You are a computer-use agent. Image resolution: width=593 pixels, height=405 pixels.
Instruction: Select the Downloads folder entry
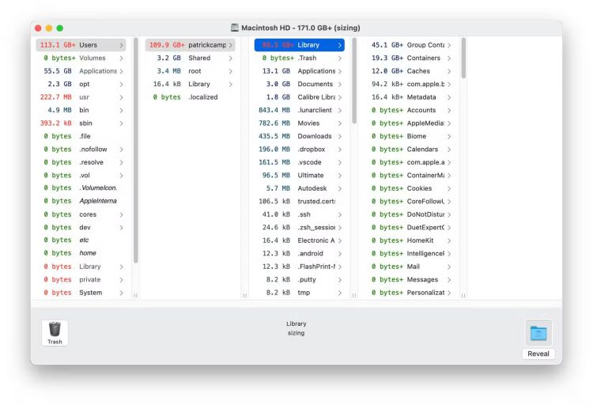pos(299,136)
